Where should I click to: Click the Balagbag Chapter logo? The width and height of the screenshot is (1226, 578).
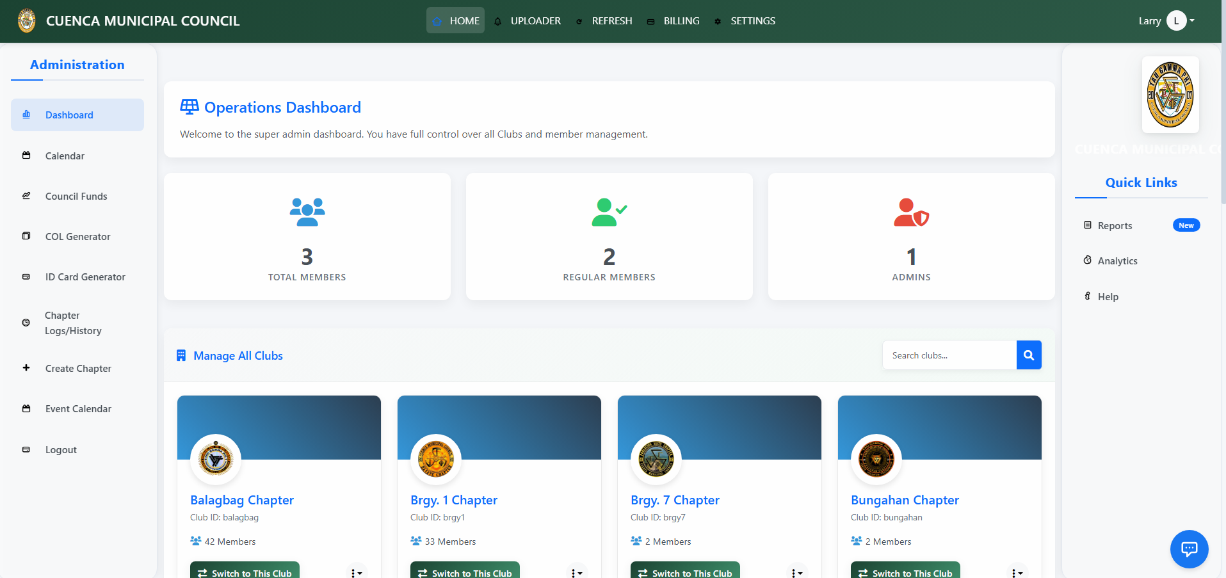point(216,460)
